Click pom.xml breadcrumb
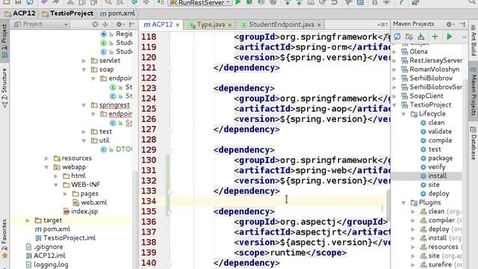Viewport: 478px width, 269px height. (x=117, y=13)
